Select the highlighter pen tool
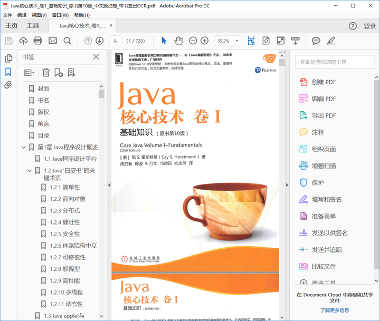380x321 pixels. point(331,41)
